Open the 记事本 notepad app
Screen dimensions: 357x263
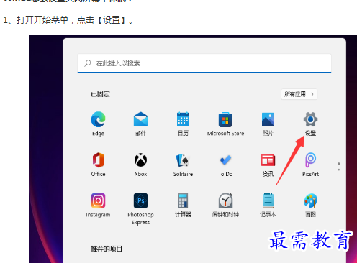pos(268,200)
